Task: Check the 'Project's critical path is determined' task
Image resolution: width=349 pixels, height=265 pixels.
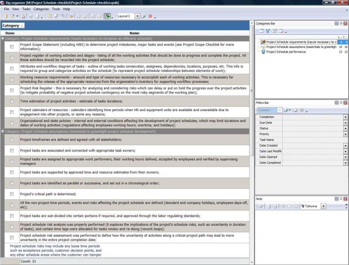Action: pos(12,194)
